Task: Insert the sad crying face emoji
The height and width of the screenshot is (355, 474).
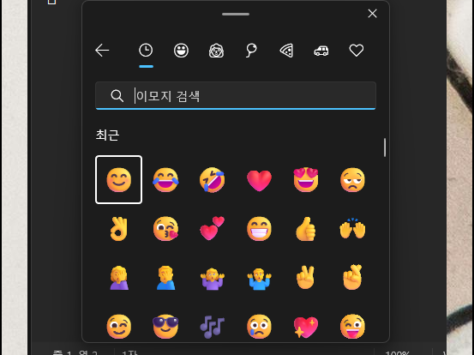Action: (x=259, y=327)
